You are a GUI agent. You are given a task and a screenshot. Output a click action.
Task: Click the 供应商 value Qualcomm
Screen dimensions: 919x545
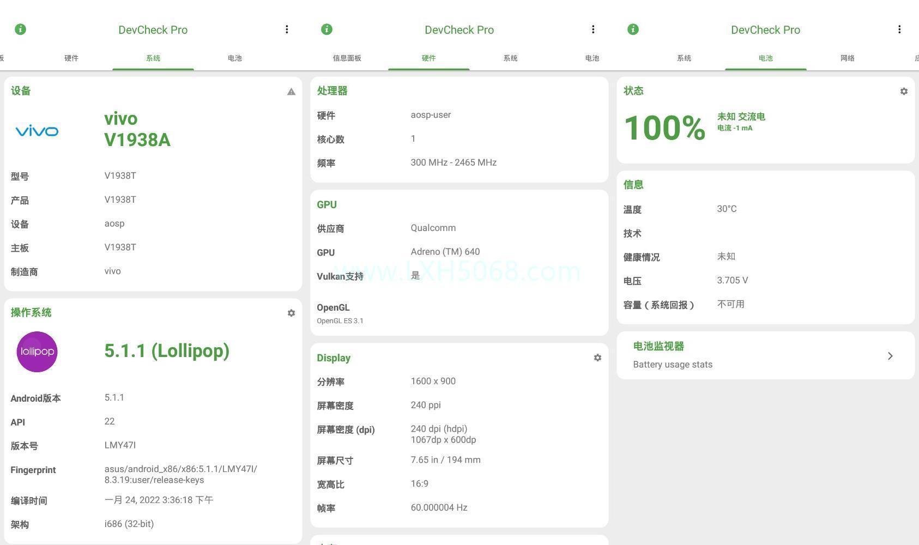pyautogui.click(x=433, y=228)
